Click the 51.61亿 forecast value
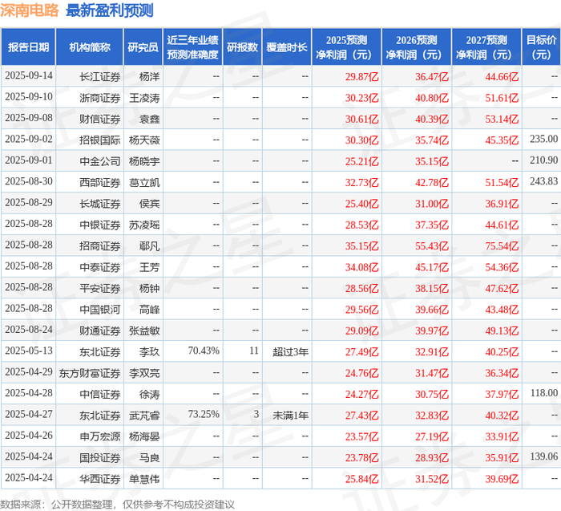This screenshot has height=511, width=561. pos(502,98)
